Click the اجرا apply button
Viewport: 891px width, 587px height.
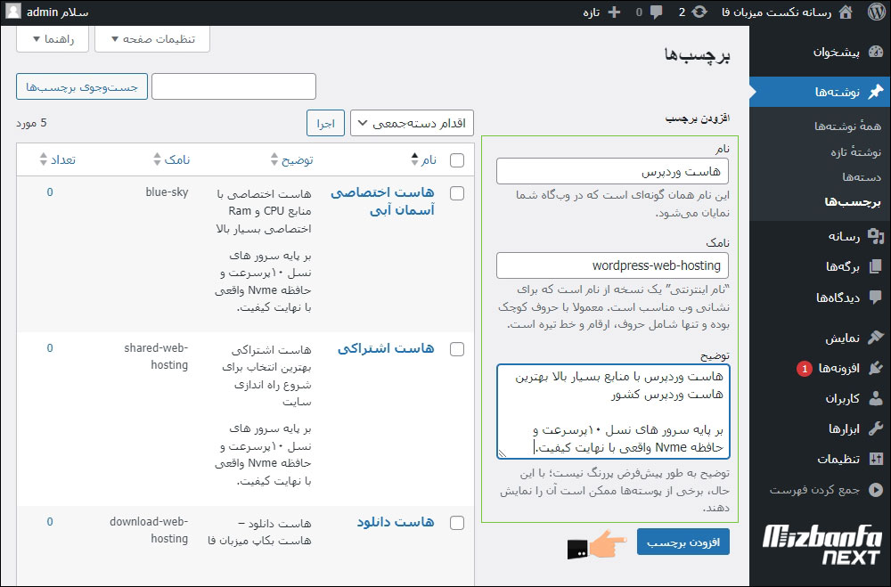325,123
